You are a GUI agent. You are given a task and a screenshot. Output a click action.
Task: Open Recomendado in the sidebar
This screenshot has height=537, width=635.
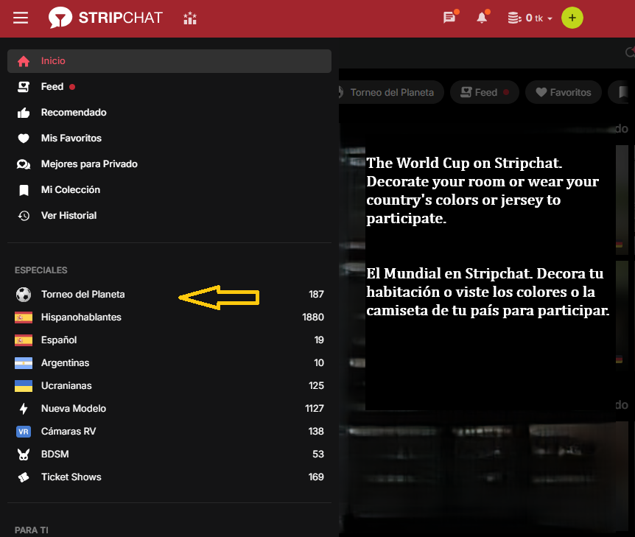(169, 113)
